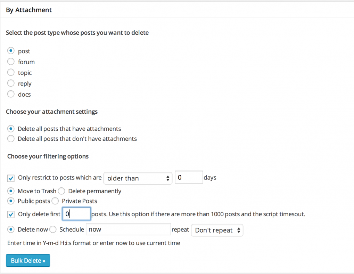Select posts that don't have attachments
The height and width of the screenshot is (274, 354).
click(x=10, y=138)
